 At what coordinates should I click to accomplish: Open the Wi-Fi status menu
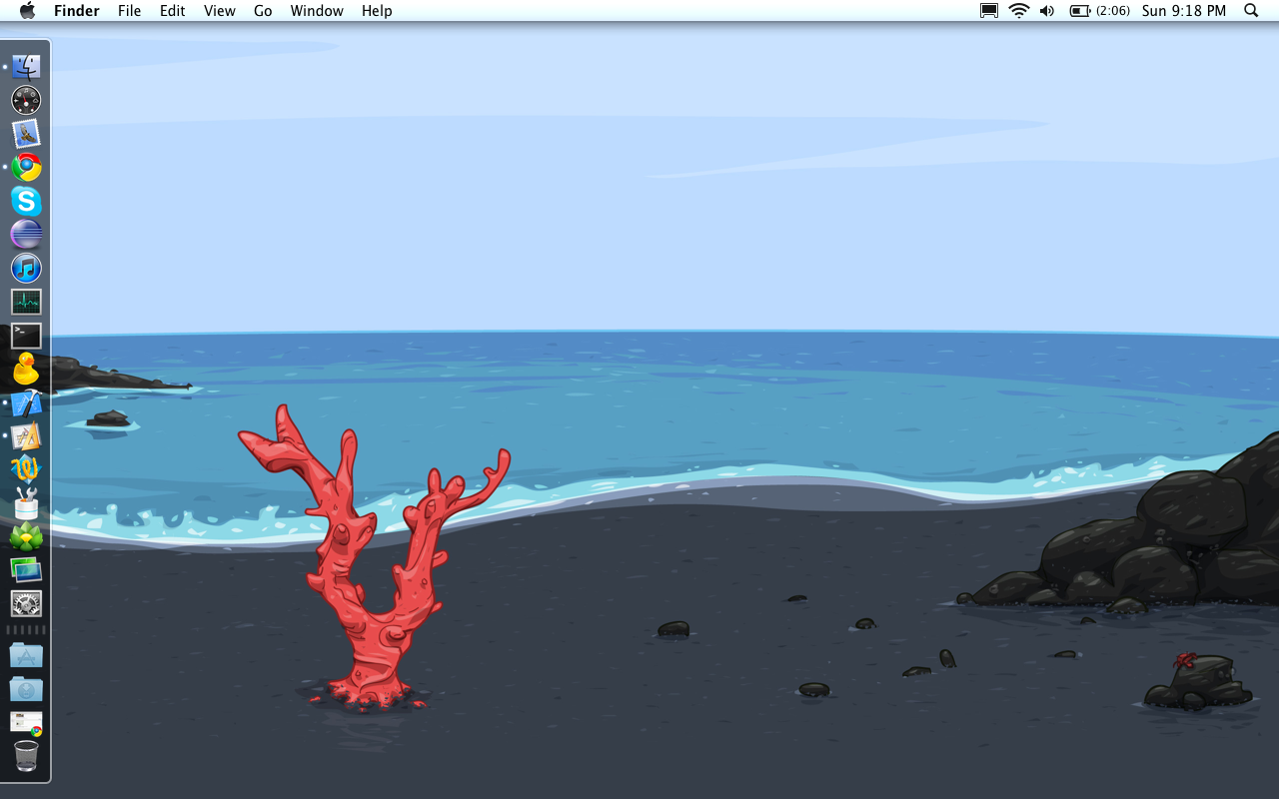pyautogui.click(x=1019, y=11)
